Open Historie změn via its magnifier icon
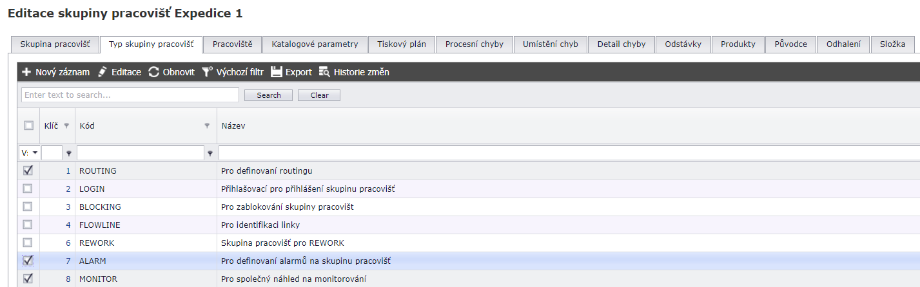Viewport: 920px width, 287px height. click(x=324, y=72)
